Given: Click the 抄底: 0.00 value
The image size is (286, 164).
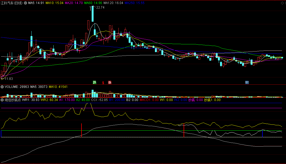Looking at the screenshot, I should 196,100.
